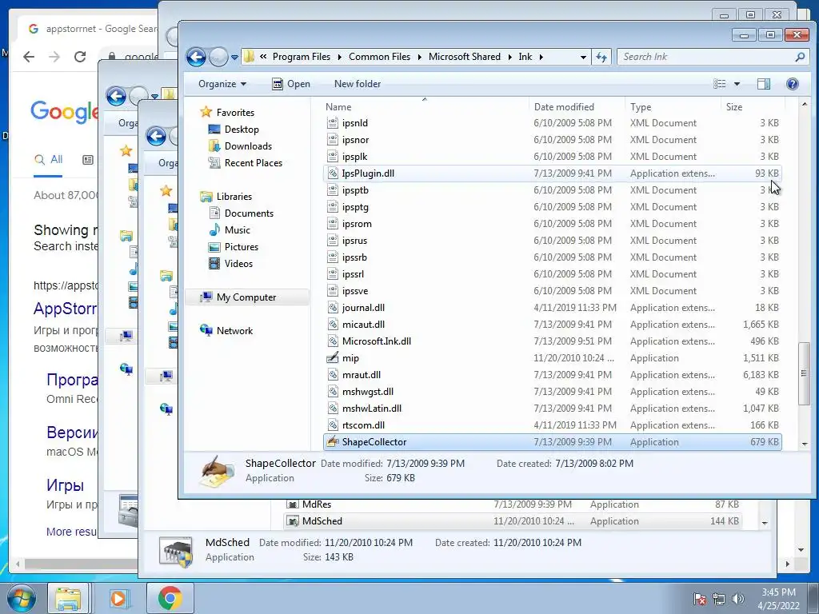Click the Windows Media Player taskbar icon
The width and height of the screenshot is (819, 614).
[x=118, y=598]
